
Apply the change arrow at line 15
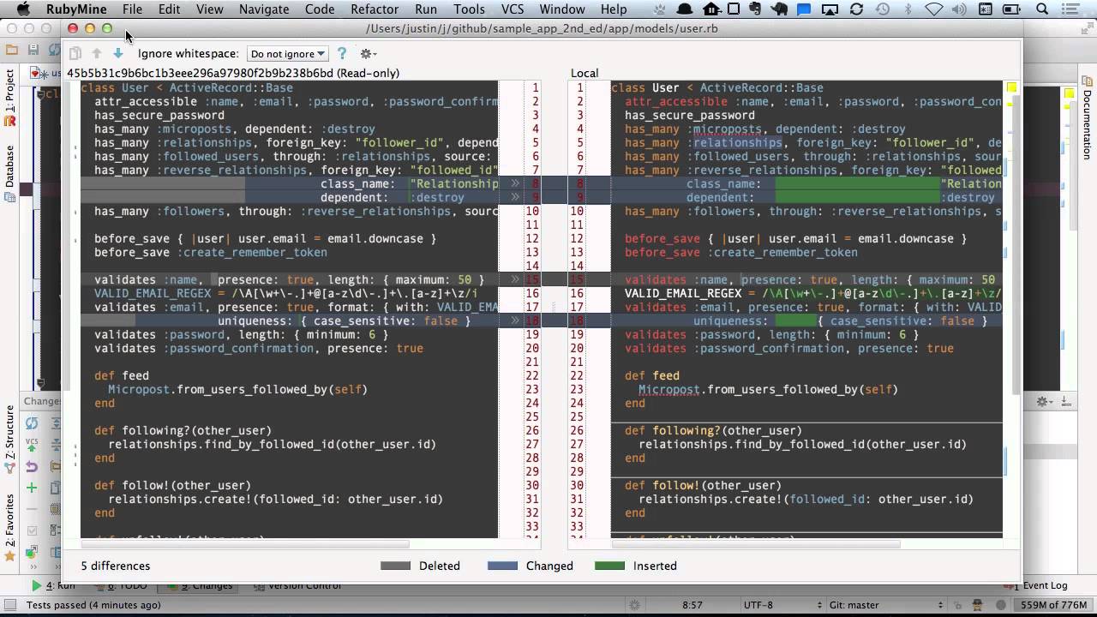[x=515, y=279]
